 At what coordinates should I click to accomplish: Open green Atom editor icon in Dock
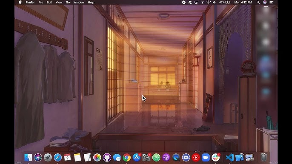point(156,158)
